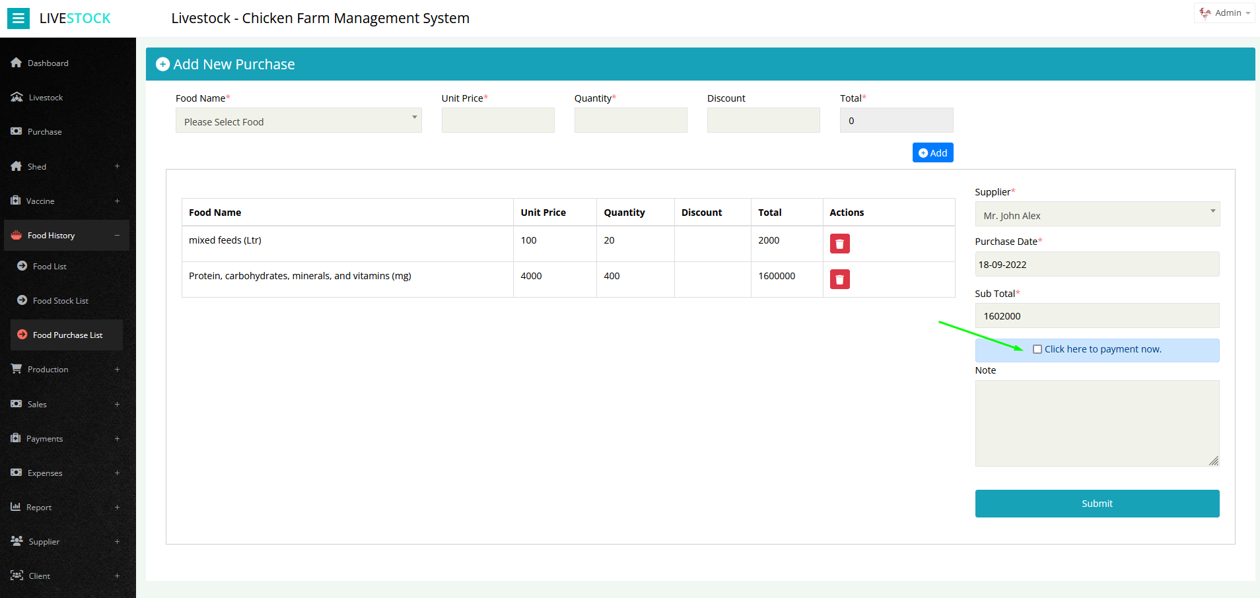The height and width of the screenshot is (598, 1260).
Task: Expand the Shed sidebar section
Action: [x=37, y=166]
